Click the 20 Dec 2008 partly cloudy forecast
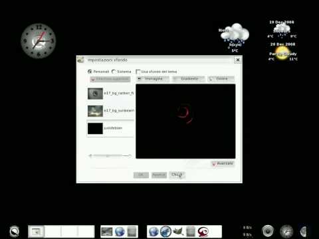 tap(282, 52)
